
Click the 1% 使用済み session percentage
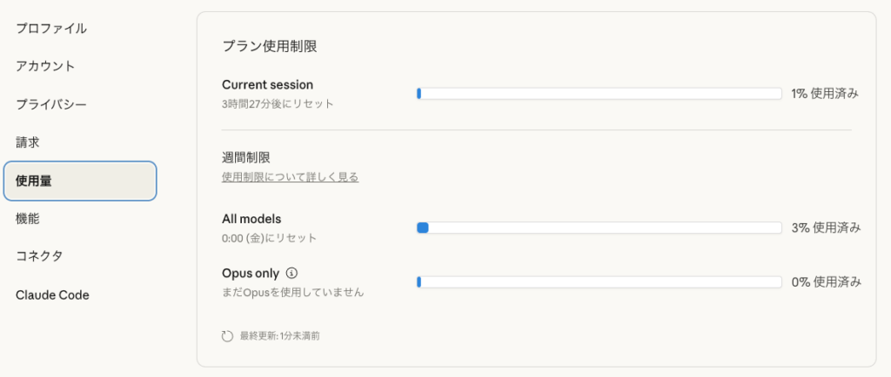click(825, 94)
